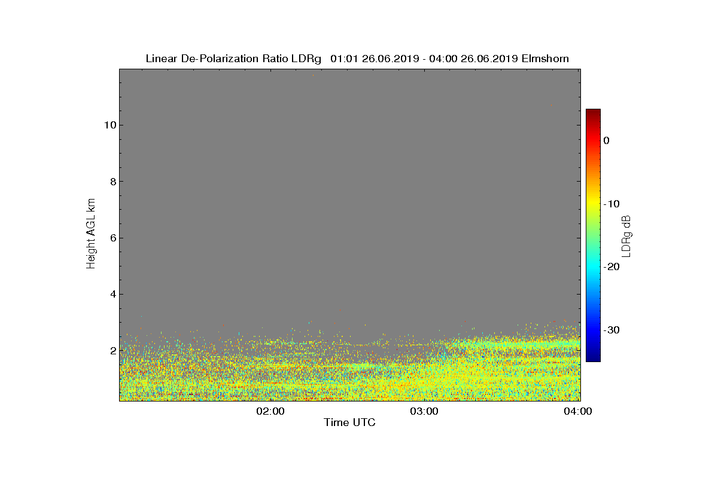
Task: Click the '04:00' time tick label
Action: tap(579, 411)
